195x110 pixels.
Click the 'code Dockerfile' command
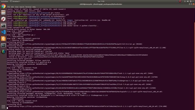pyautogui.click(x=69, y=22)
